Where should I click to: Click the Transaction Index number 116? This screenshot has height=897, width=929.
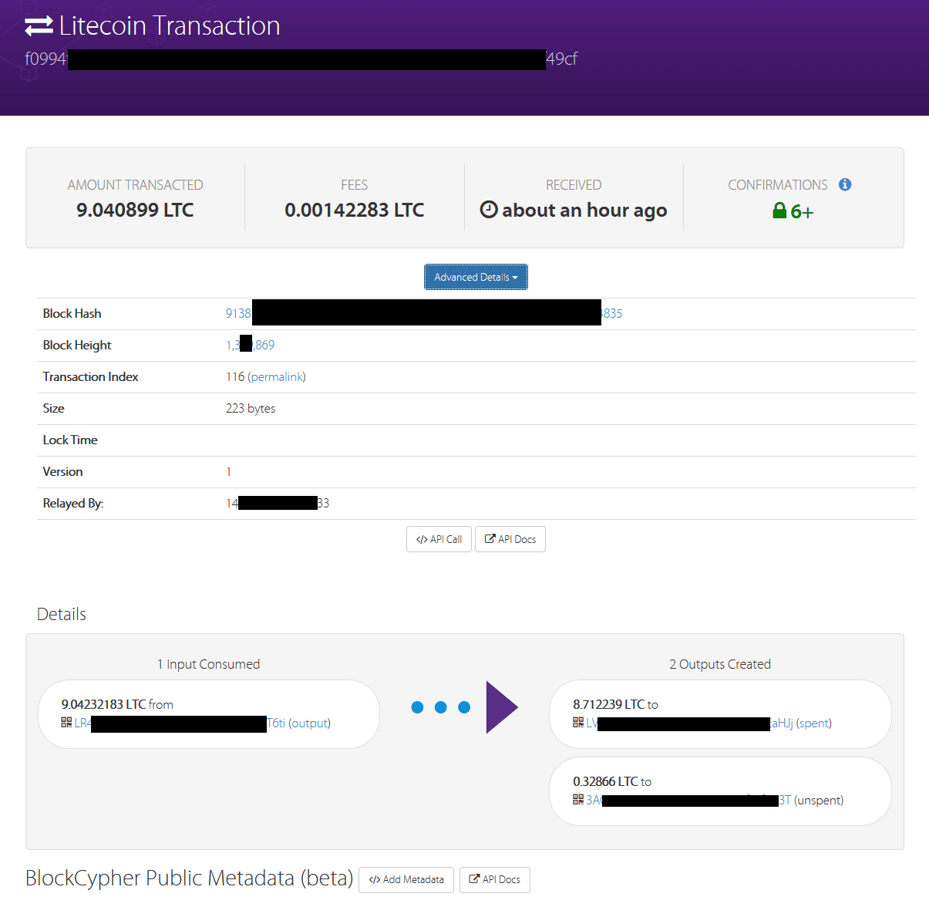[x=235, y=376]
